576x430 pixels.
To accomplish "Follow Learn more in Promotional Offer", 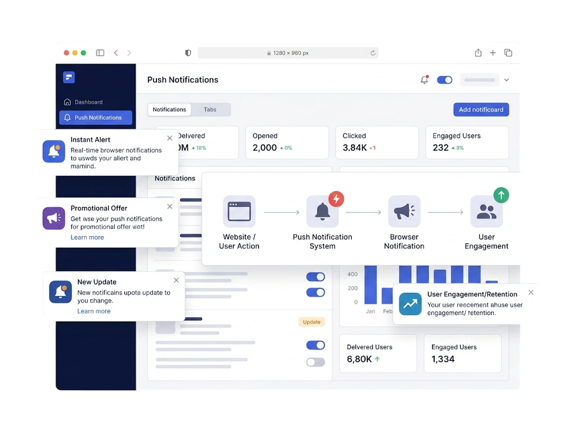I will 87,237.
